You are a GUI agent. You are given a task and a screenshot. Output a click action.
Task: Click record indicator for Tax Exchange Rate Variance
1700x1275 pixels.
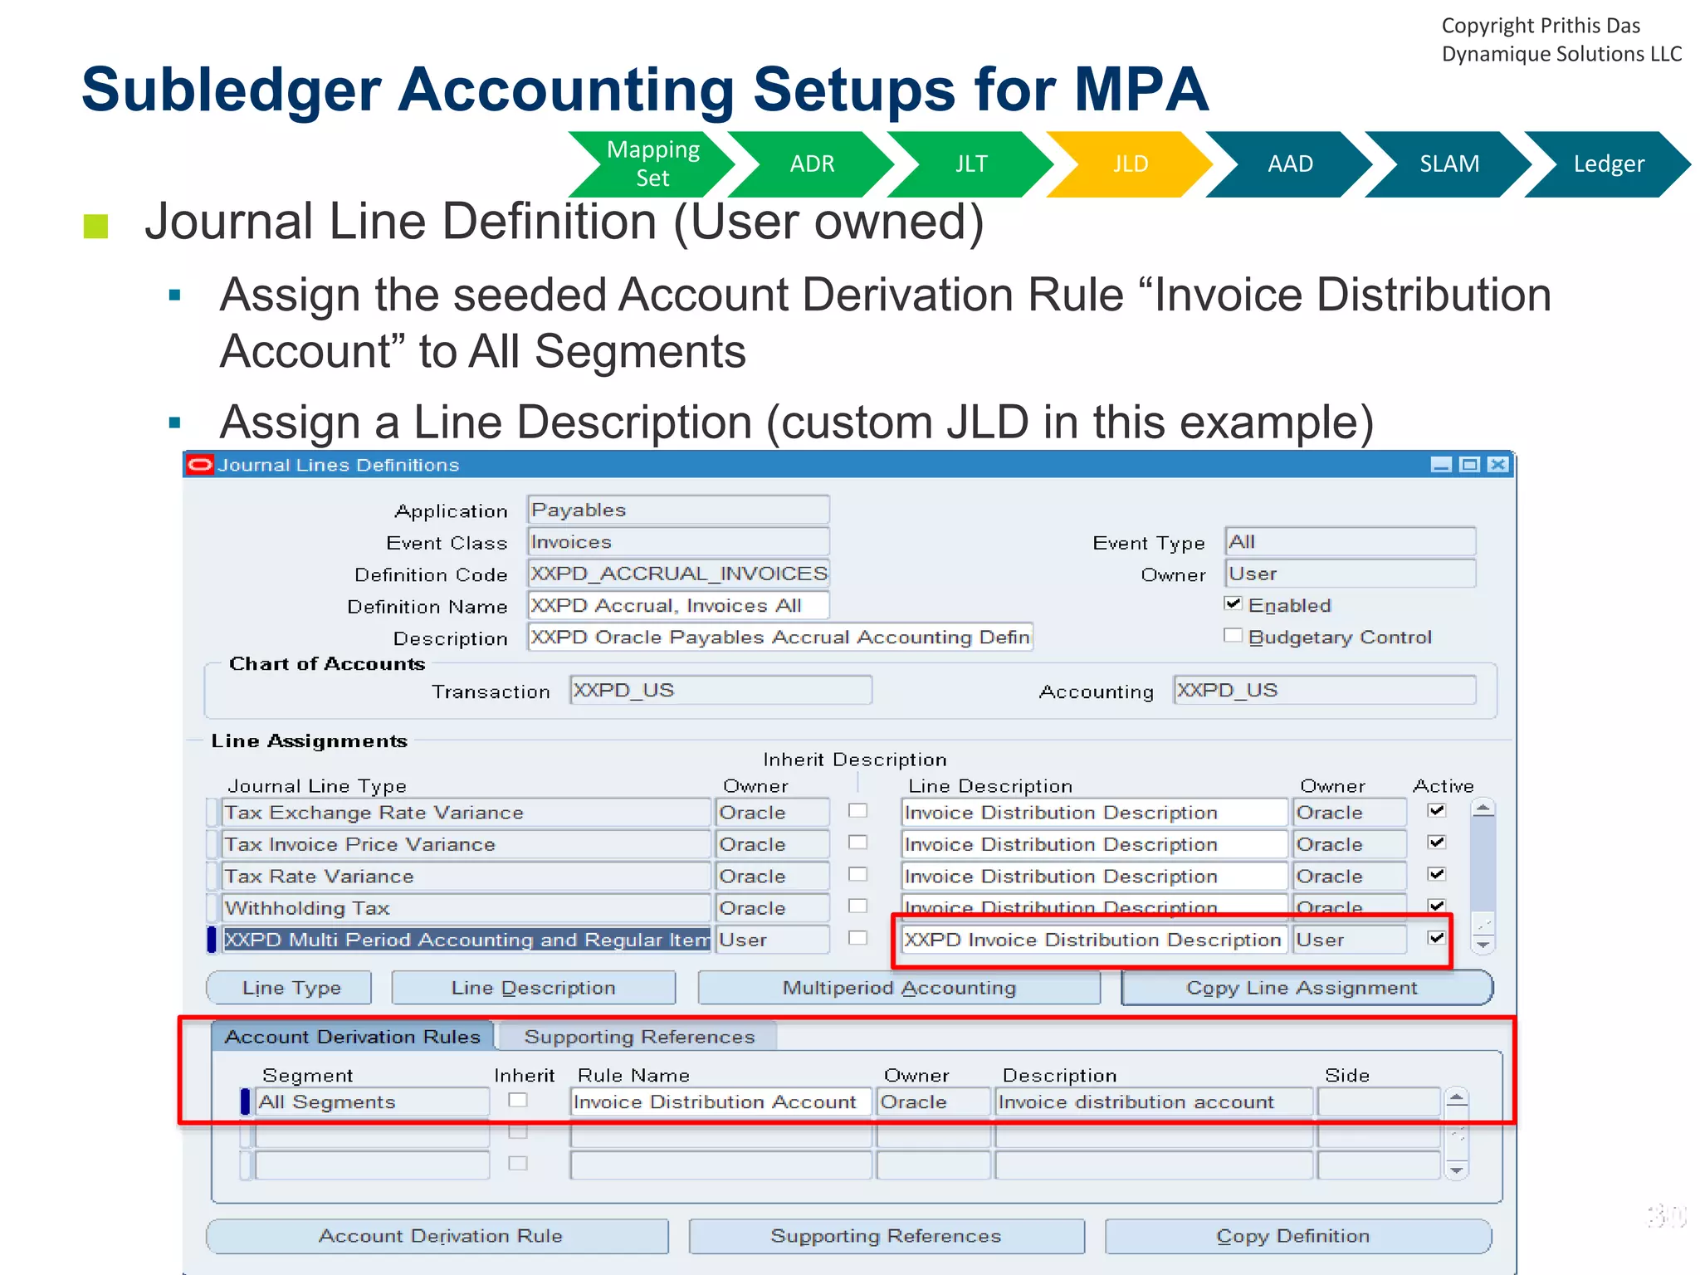coord(212,813)
